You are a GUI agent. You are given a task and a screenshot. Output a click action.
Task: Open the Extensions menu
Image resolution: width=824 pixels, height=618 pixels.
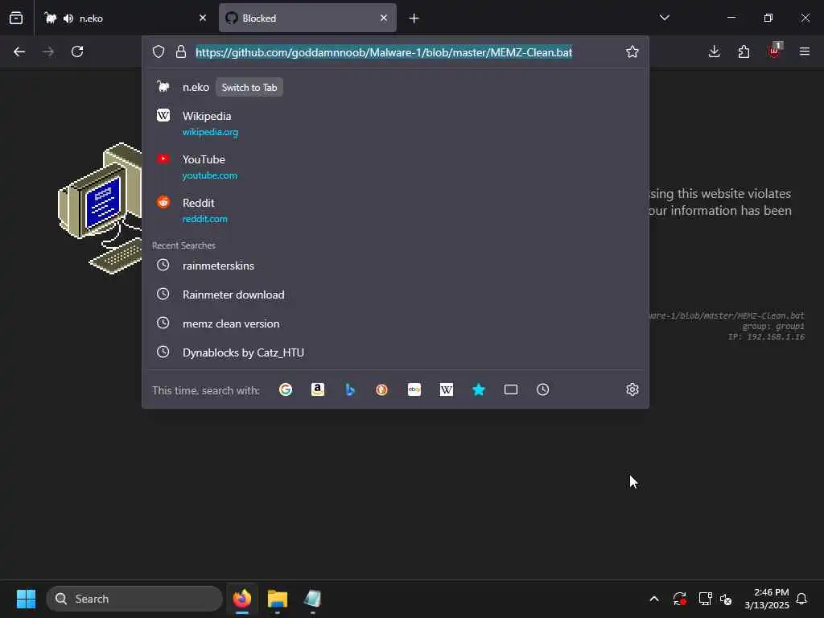pyautogui.click(x=744, y=51)
